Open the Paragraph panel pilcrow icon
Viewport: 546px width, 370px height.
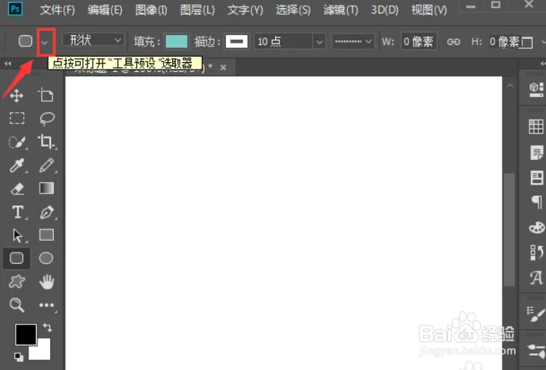tap(537, 202)
